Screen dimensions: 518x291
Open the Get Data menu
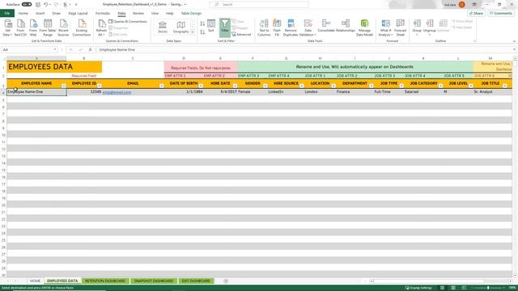click(x=8, y=27)
